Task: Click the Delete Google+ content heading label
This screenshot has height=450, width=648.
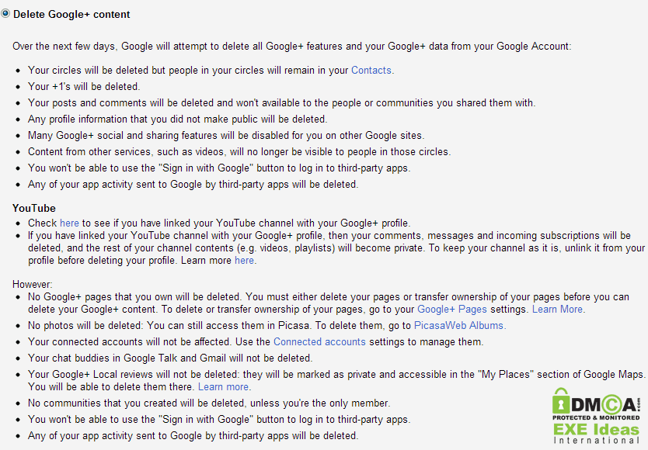Action: click(x=71, y=14)
